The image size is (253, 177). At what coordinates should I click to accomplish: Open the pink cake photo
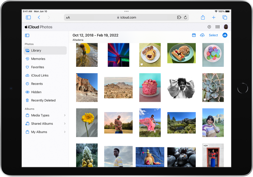pos(150,88)
